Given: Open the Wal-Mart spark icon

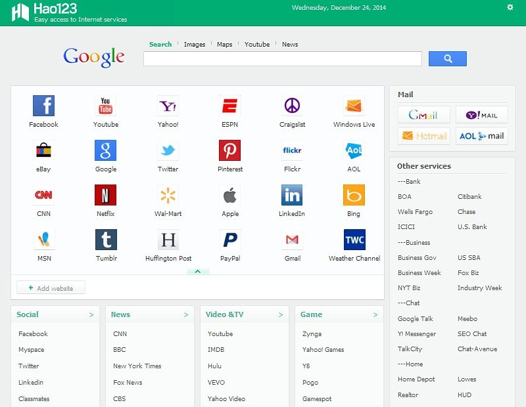Looking at the screenshot, I should pos(168,195).
